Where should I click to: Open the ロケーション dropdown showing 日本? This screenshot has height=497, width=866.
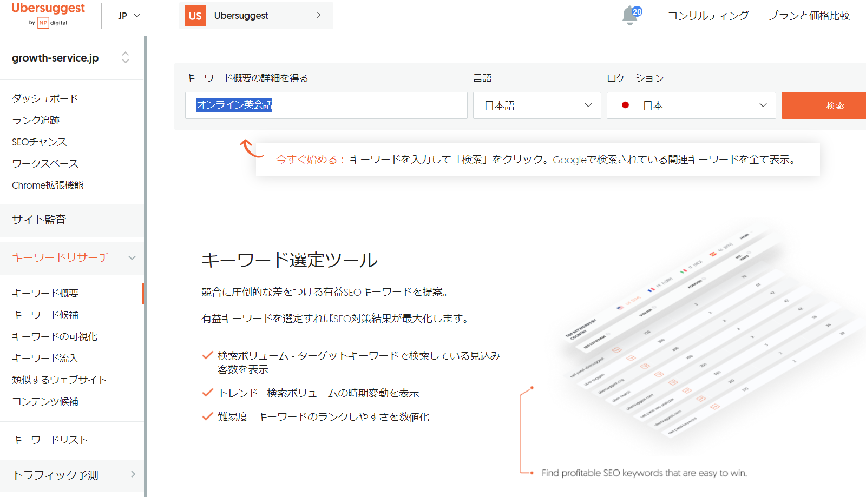click(x=691, y=105)
